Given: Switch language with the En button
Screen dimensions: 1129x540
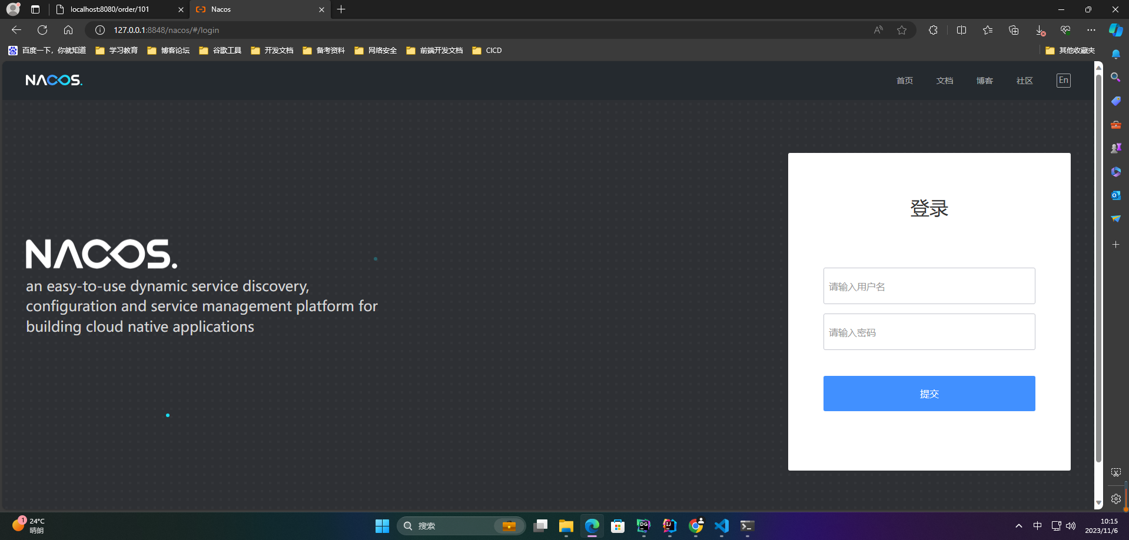Looking at the screenshot, I should tap(1064, 80).
